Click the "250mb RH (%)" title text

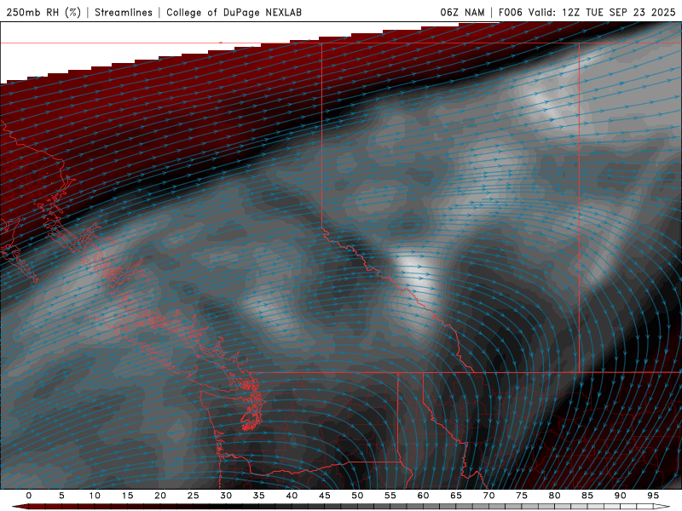pyautogui.click(x=44, y=12)
